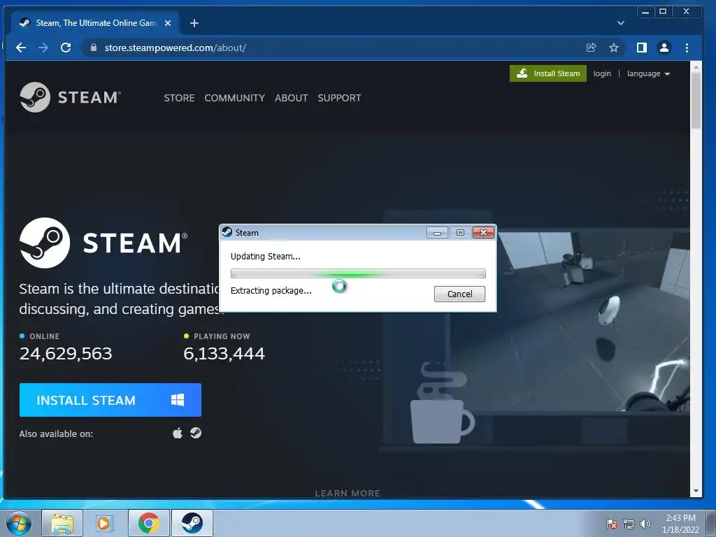Open Windows Media Player from taskbar
This screenshot has height=537, width=716.
tap(105, 523)
